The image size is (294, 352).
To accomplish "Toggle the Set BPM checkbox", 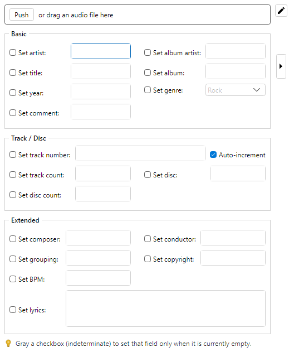I will [x=13, y=279].
